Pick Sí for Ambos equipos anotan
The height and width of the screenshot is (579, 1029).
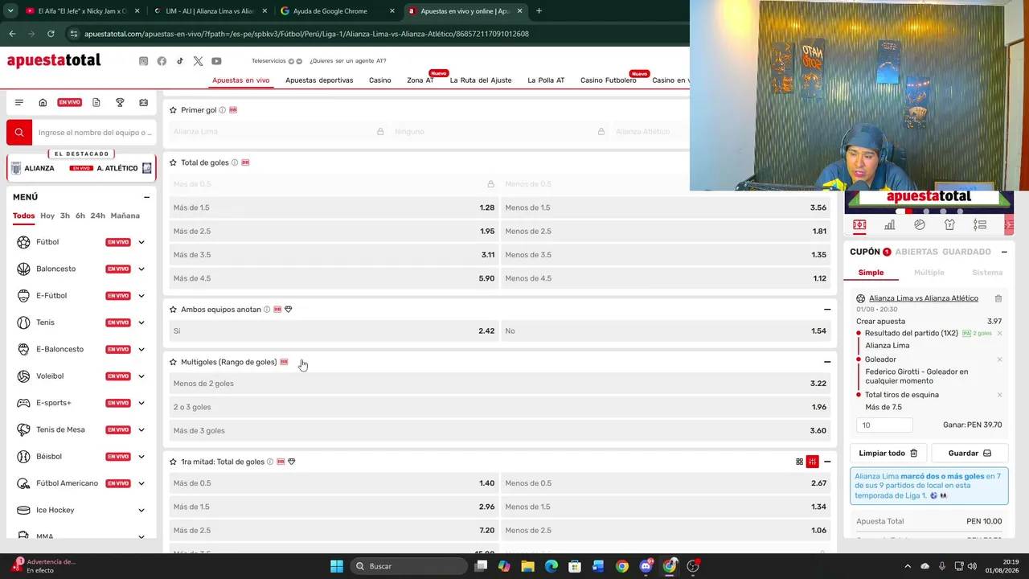click(x=334, y=331)
